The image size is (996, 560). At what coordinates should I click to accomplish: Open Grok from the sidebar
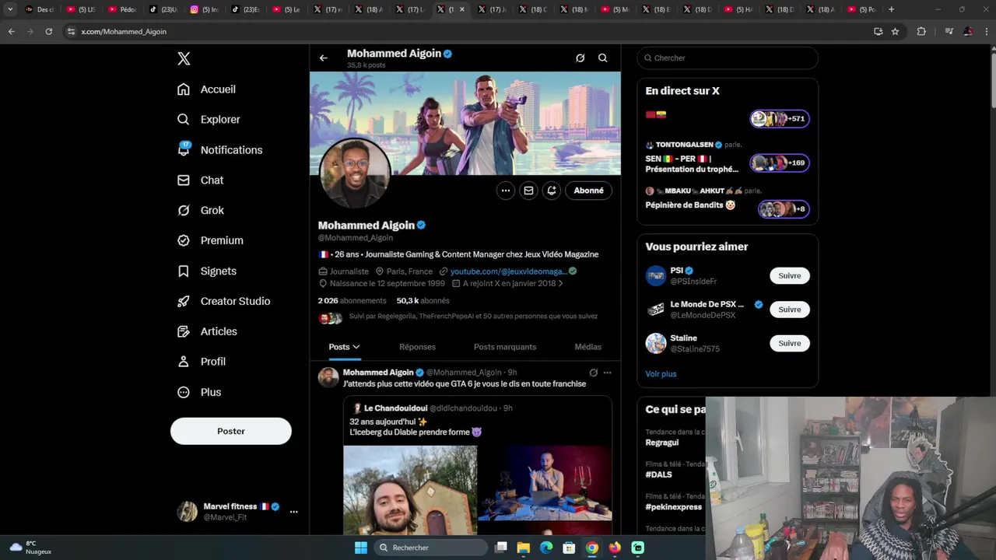200,211
